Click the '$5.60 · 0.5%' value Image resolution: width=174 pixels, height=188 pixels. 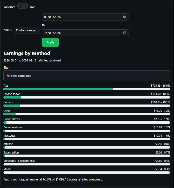click(163, 161)
